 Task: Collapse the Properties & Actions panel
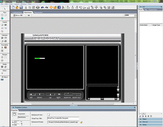13,107
